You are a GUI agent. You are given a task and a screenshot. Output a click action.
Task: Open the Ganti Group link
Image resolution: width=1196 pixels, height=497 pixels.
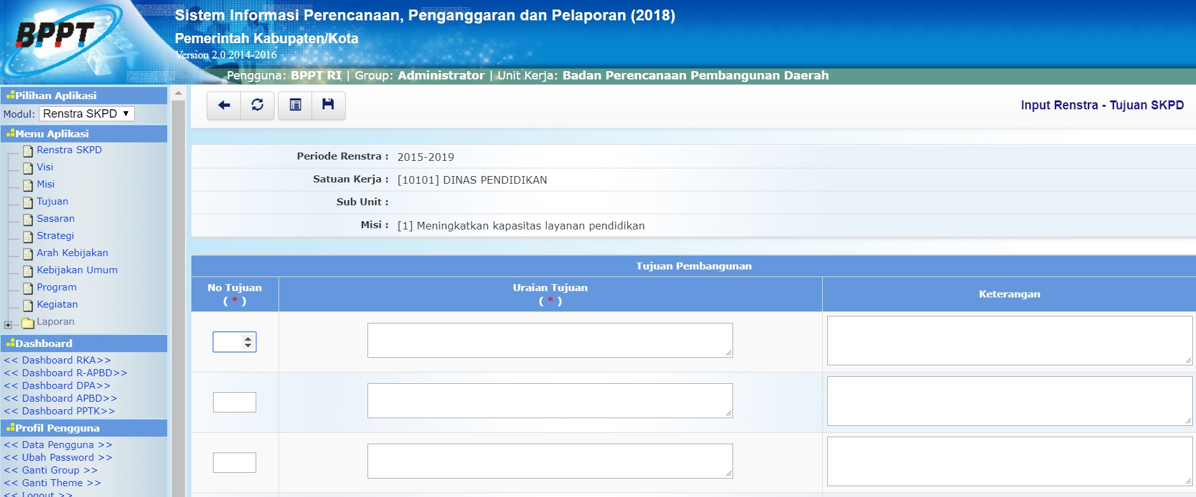pos(51,470)
